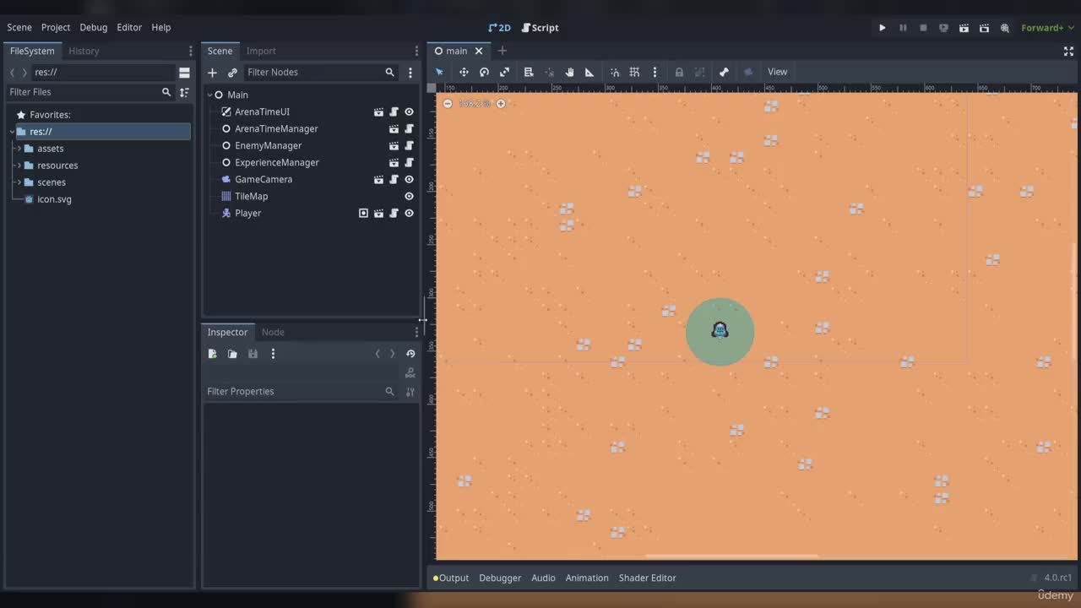This screenshot has height=608, width=1081.
Task: Switch to the Import tab
Action: point(261,51)
